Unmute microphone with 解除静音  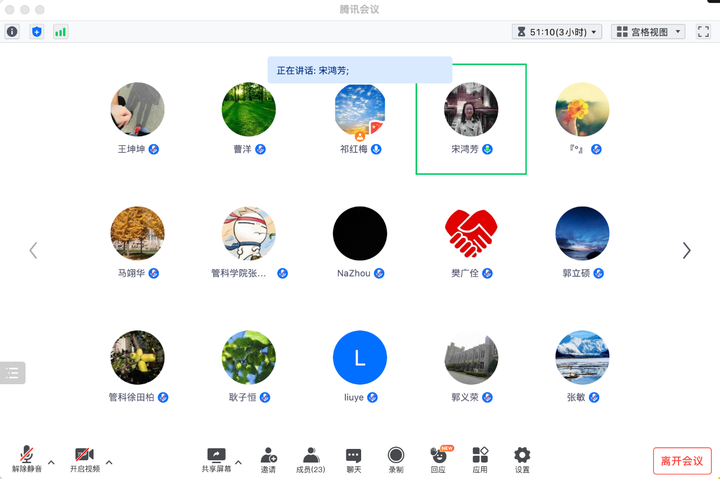pos(27,460)
